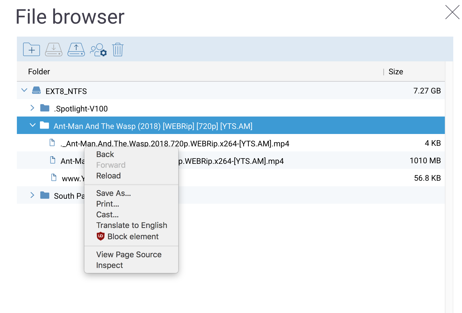Click the 56.8 KB size value
The image size is (462, 313).
click(427, 178)
